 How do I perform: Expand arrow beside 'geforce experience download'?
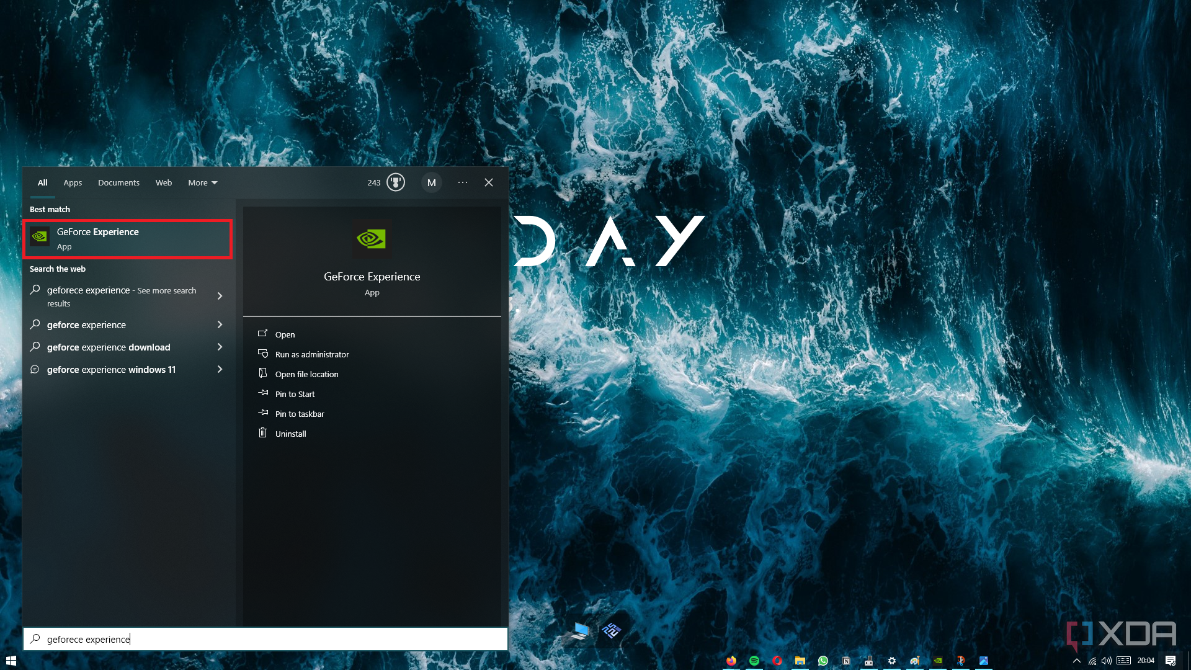pos(220,347)
